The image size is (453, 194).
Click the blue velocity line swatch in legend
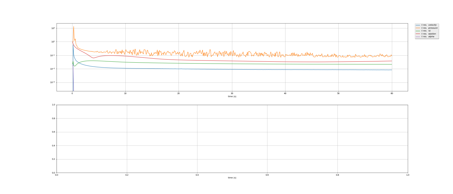pyautogui.click(x=418, y=25)
